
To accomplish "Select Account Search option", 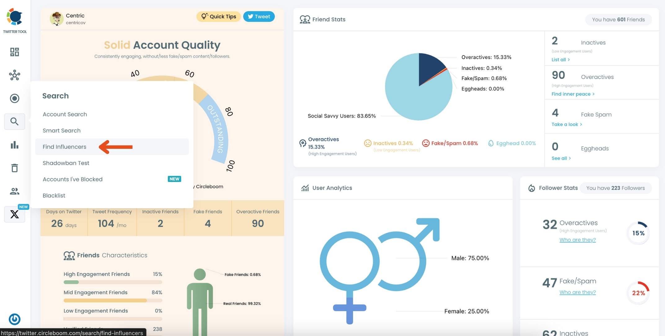I will (x=64, y=114).
